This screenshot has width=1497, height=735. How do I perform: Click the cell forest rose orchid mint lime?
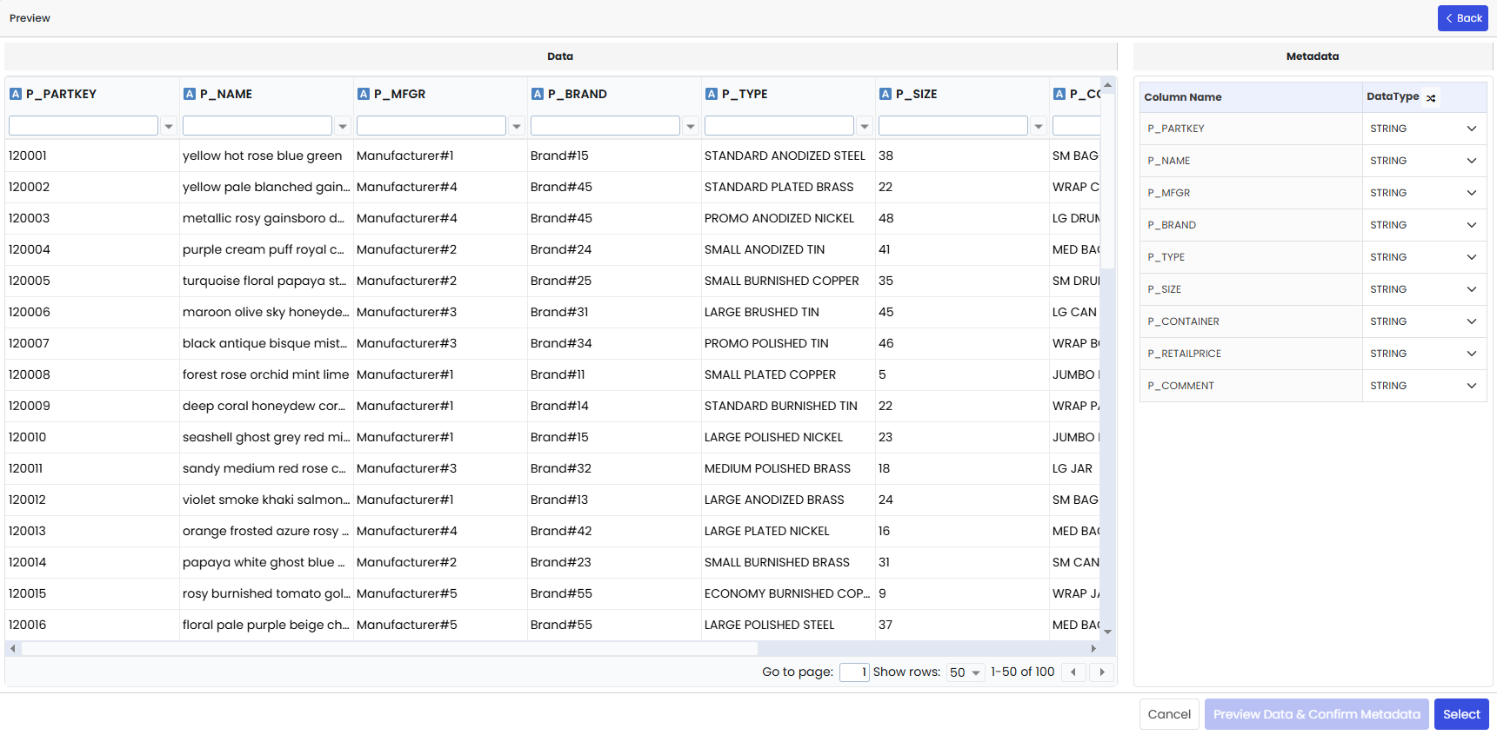[265, 374]
